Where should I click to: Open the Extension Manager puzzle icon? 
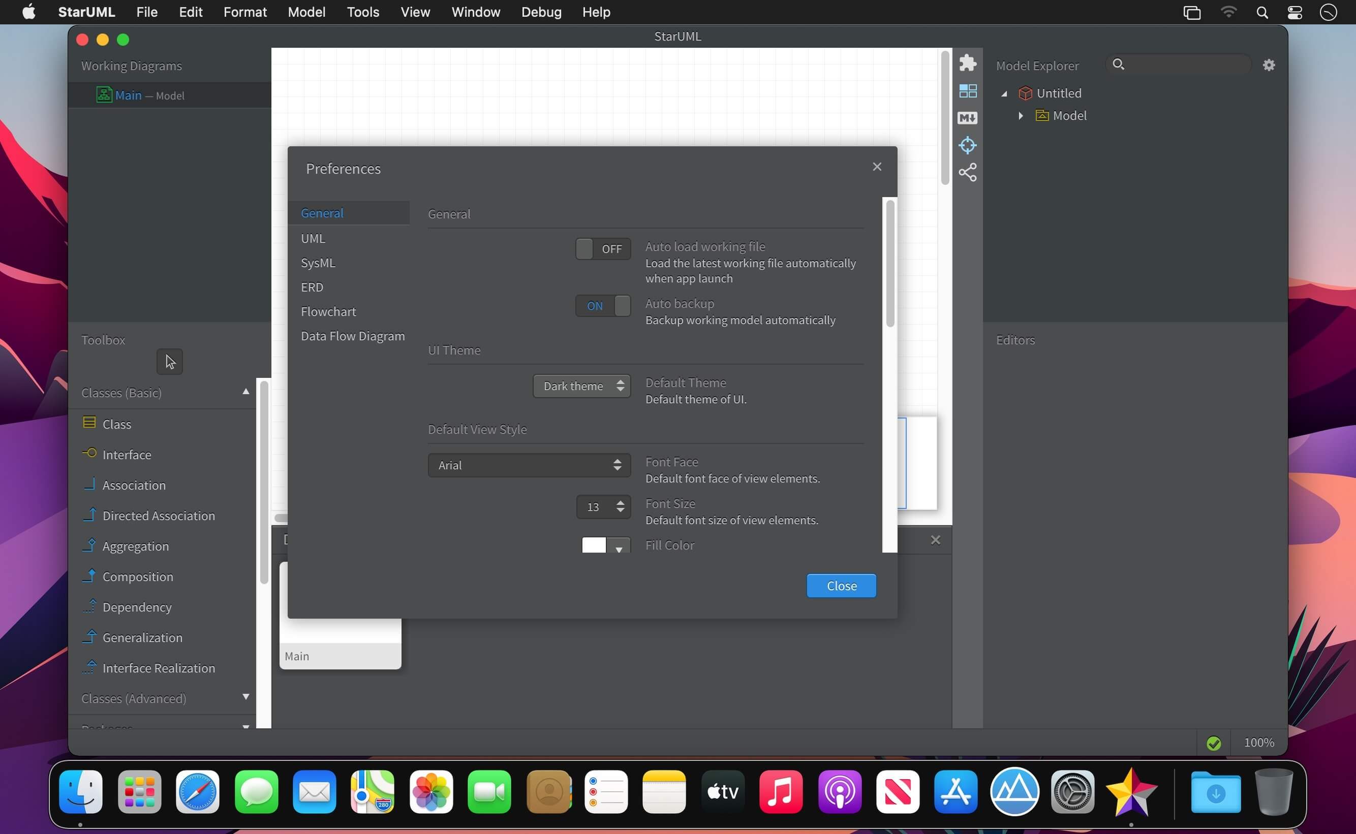click(x=968, y=63)
